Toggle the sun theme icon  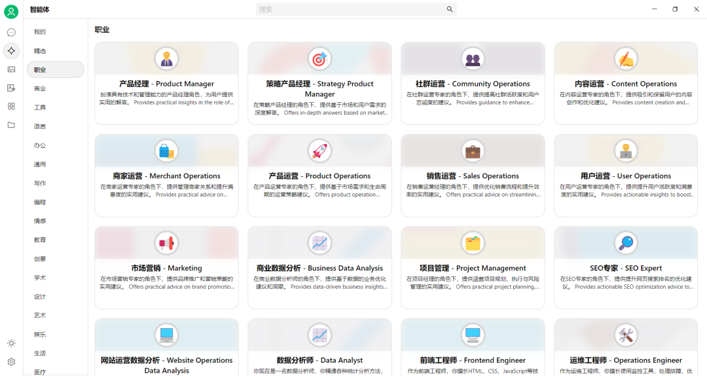(11, 343)
